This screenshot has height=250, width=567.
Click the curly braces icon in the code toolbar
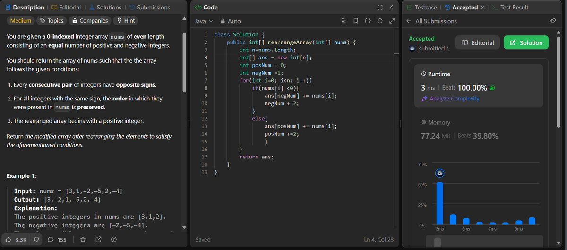[368, 21]
